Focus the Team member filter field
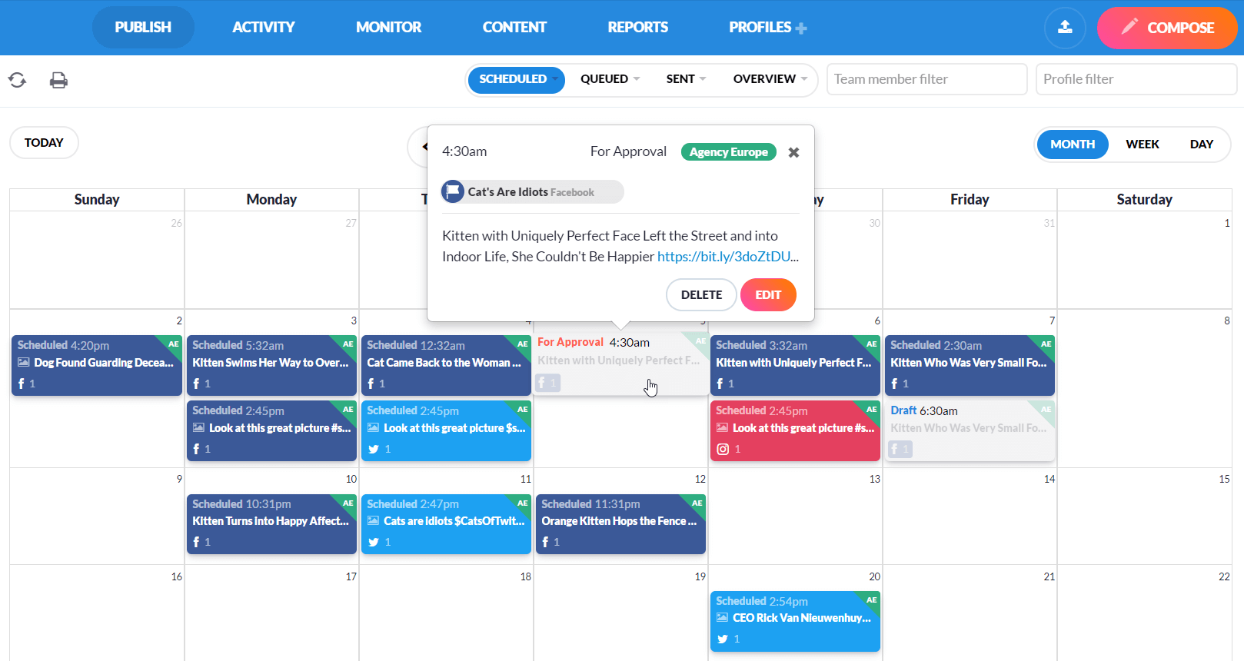Screen dimensions: 1244x661 [x=926, y=79]
